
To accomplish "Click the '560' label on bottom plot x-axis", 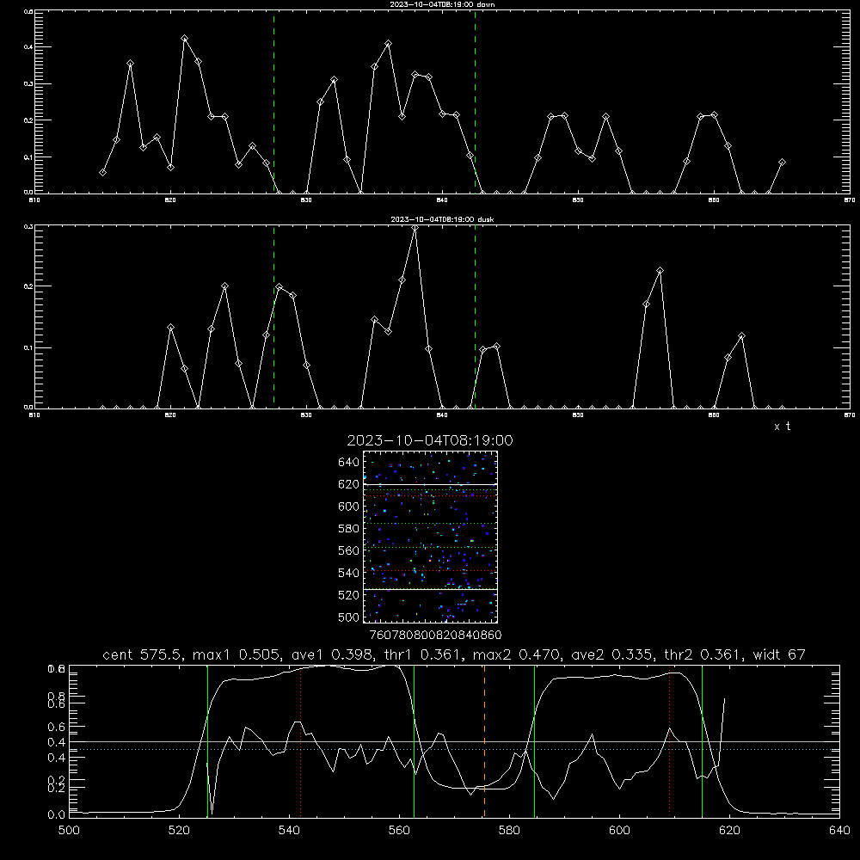I will (399, 831).
